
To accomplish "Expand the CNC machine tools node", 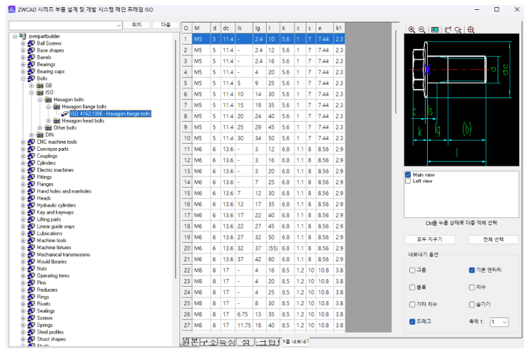I will (23, 142).
